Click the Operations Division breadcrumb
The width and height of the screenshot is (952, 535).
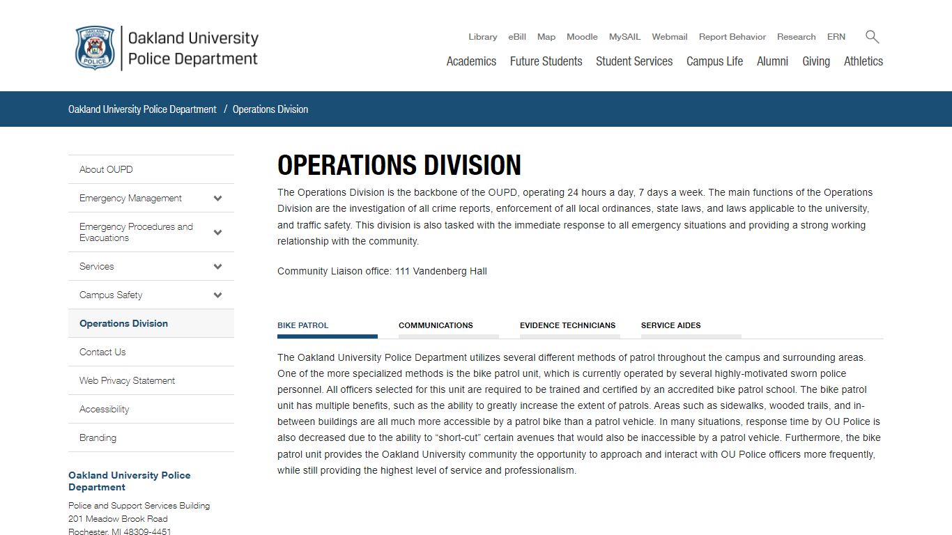(x=270, y=109)
